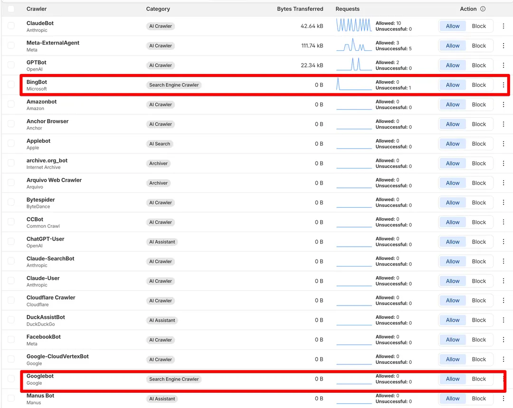Image resolution: width=513 pixels, height=408 pixels.
Task: Click the Search Engine Crawler tag for BingBot
Action: (x=174, y=85)
